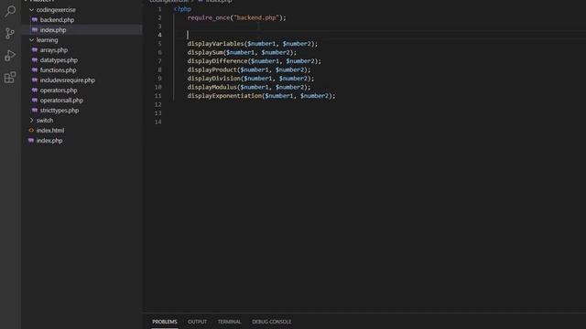Open the Run and Debug view
The width and height of the screenshot is (586, 329).
click(x=10, y=56)
